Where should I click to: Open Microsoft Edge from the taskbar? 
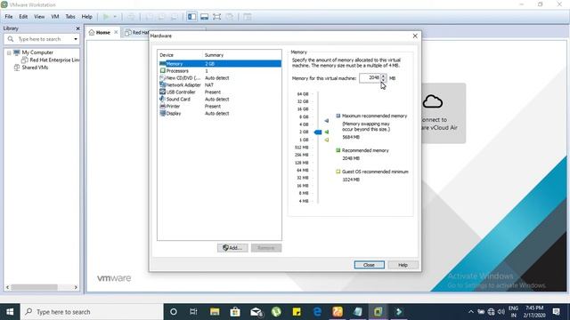click(317, 312)
